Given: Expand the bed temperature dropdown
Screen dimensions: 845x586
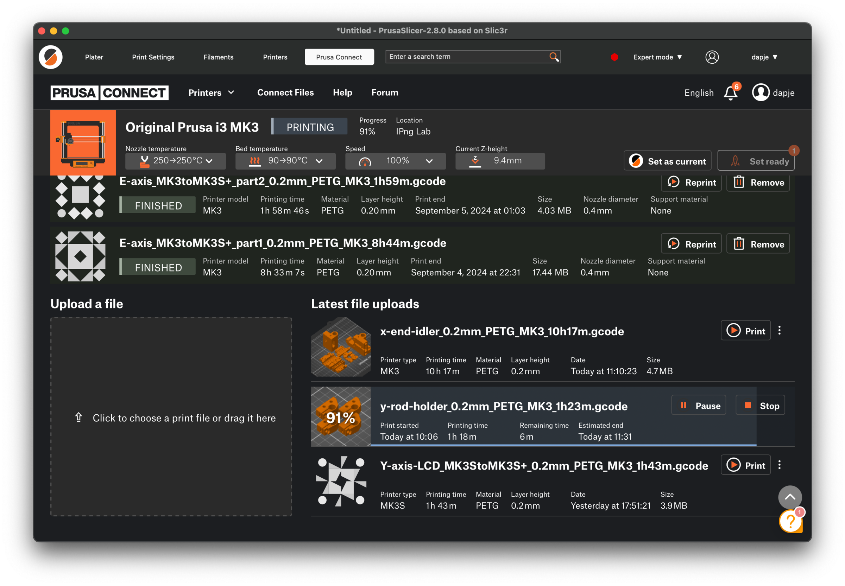Looking at the screenshot, I should tap(319, 161).
